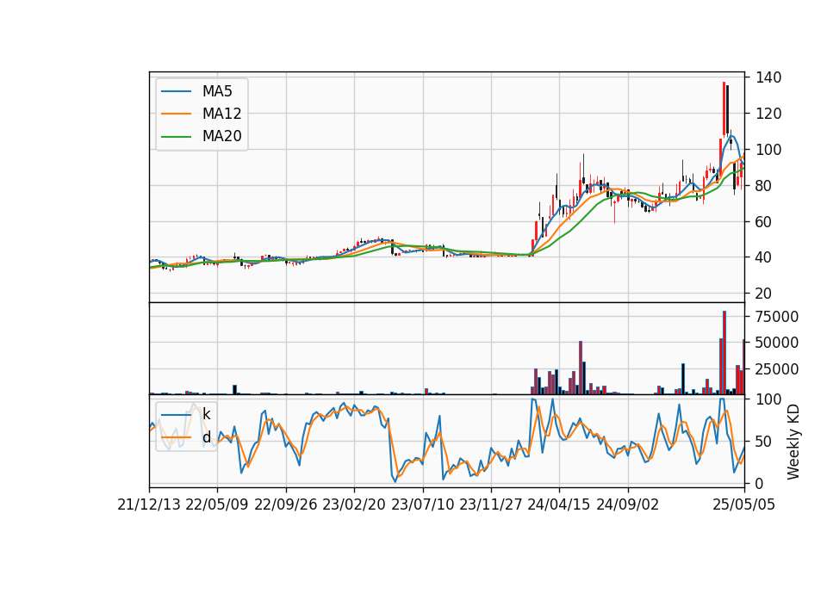Click the 0 tick on Weekly KD axis

[x=760, y=483]
